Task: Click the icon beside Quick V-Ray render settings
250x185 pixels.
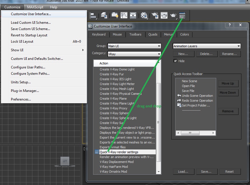Action: pyautogui.click(x=97, y=152)
